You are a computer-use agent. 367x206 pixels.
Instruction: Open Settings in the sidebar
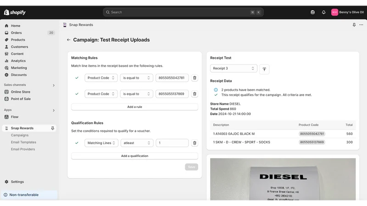17,182
